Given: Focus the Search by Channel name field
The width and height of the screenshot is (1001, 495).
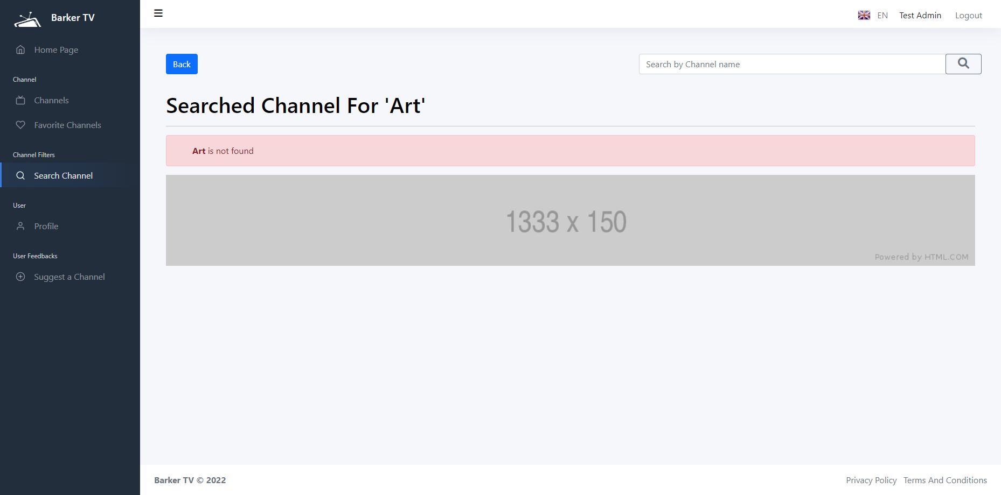Looking at the screenshot, I should tap(792, 64).
